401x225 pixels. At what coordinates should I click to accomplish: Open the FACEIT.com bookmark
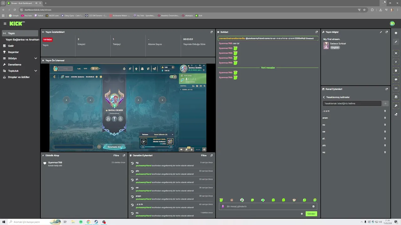(x=52, y=15)
